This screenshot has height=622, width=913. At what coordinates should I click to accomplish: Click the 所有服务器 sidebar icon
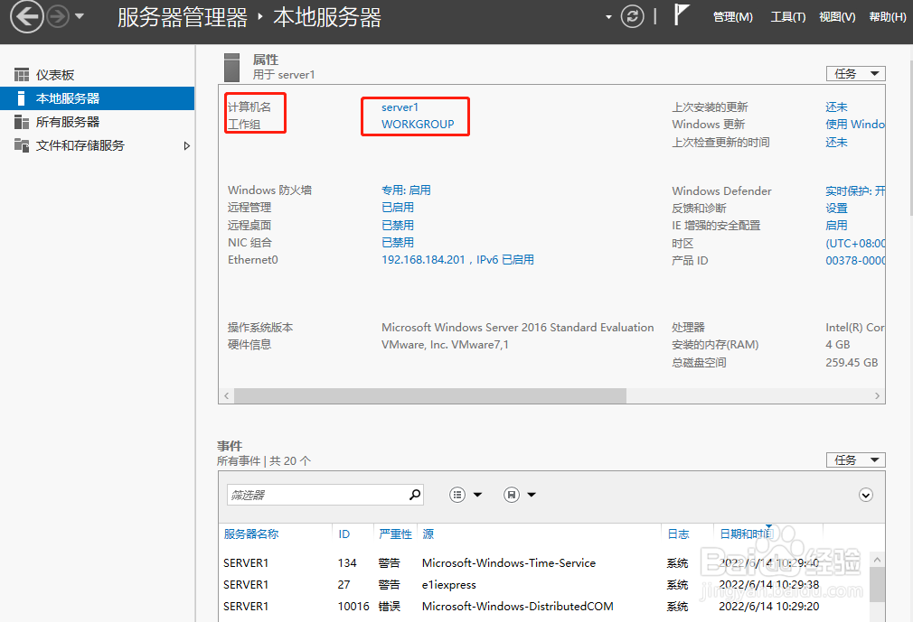click(22, 122)
